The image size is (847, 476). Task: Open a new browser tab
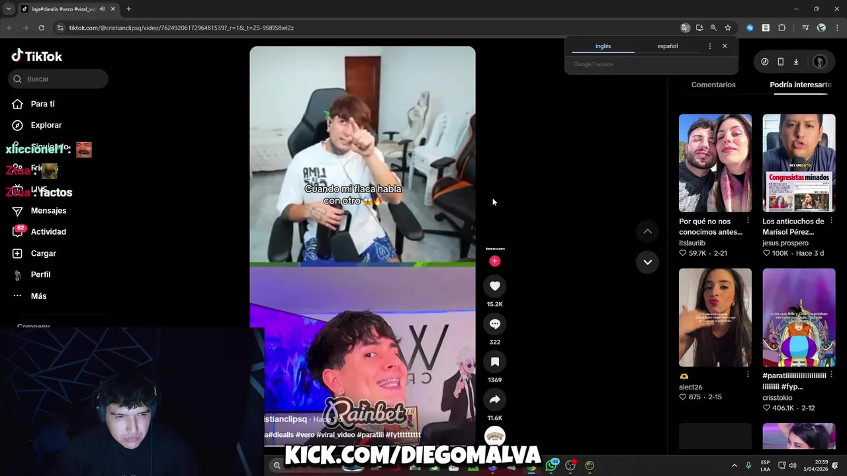click(x=128, y=9)
